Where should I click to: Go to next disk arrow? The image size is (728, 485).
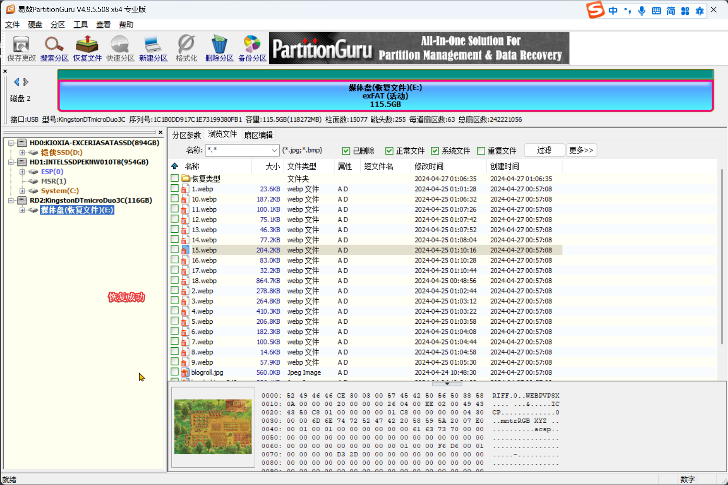(26, 82)
